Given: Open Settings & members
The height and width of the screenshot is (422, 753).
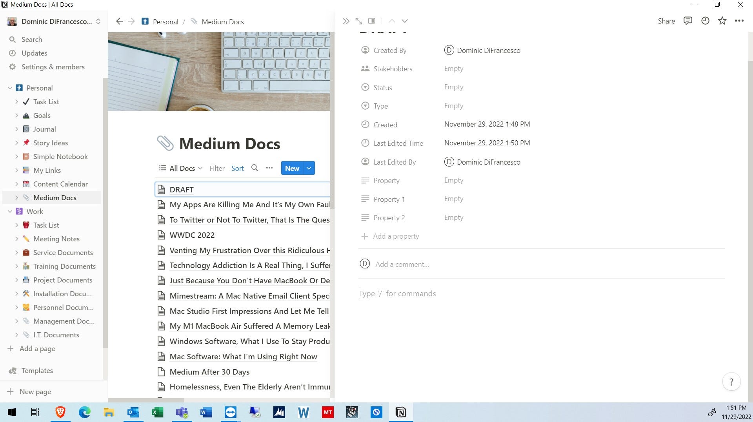Looking at the screenshot, I should [x=53, y=67].
